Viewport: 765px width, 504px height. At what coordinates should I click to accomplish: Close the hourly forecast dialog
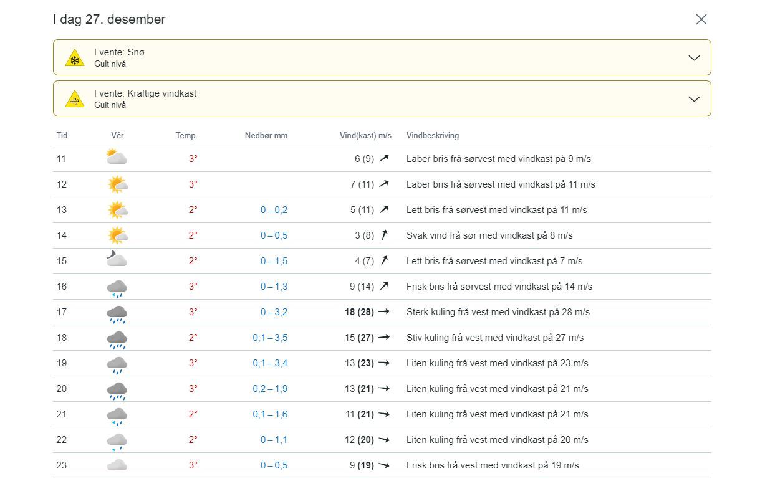pyautogui.click(x=701, y=19)
